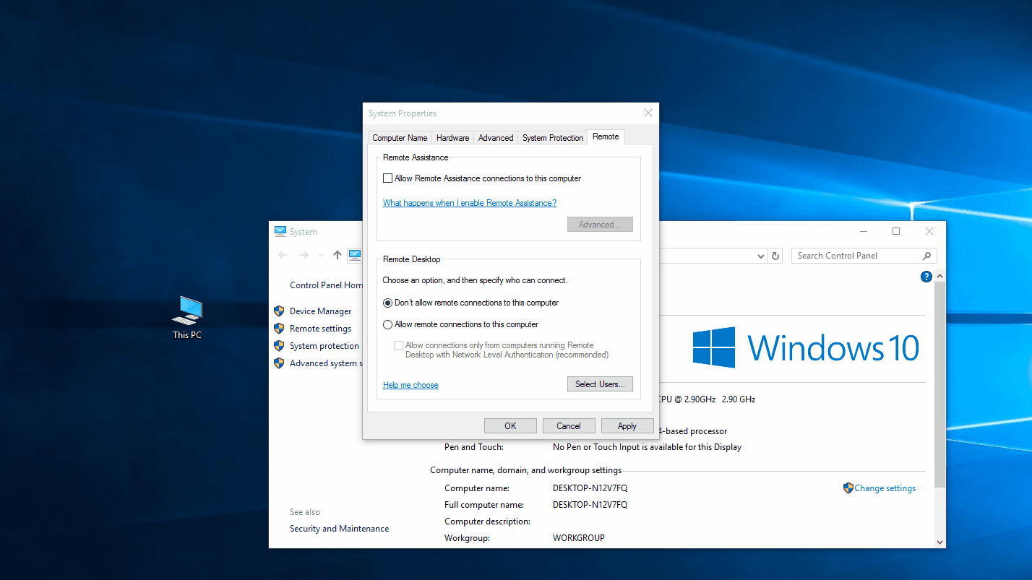Click the shield icon beside Device Manager

point(279,311)
